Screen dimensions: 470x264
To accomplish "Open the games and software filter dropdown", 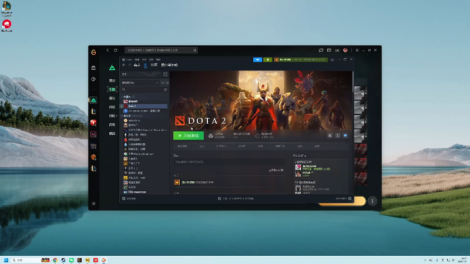I will 140,83.
